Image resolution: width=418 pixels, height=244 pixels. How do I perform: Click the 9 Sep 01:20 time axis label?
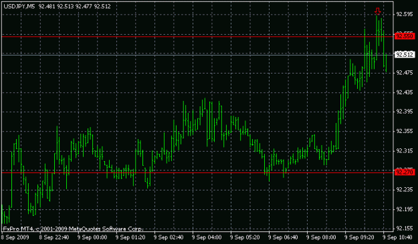click(x=130, y=237)
